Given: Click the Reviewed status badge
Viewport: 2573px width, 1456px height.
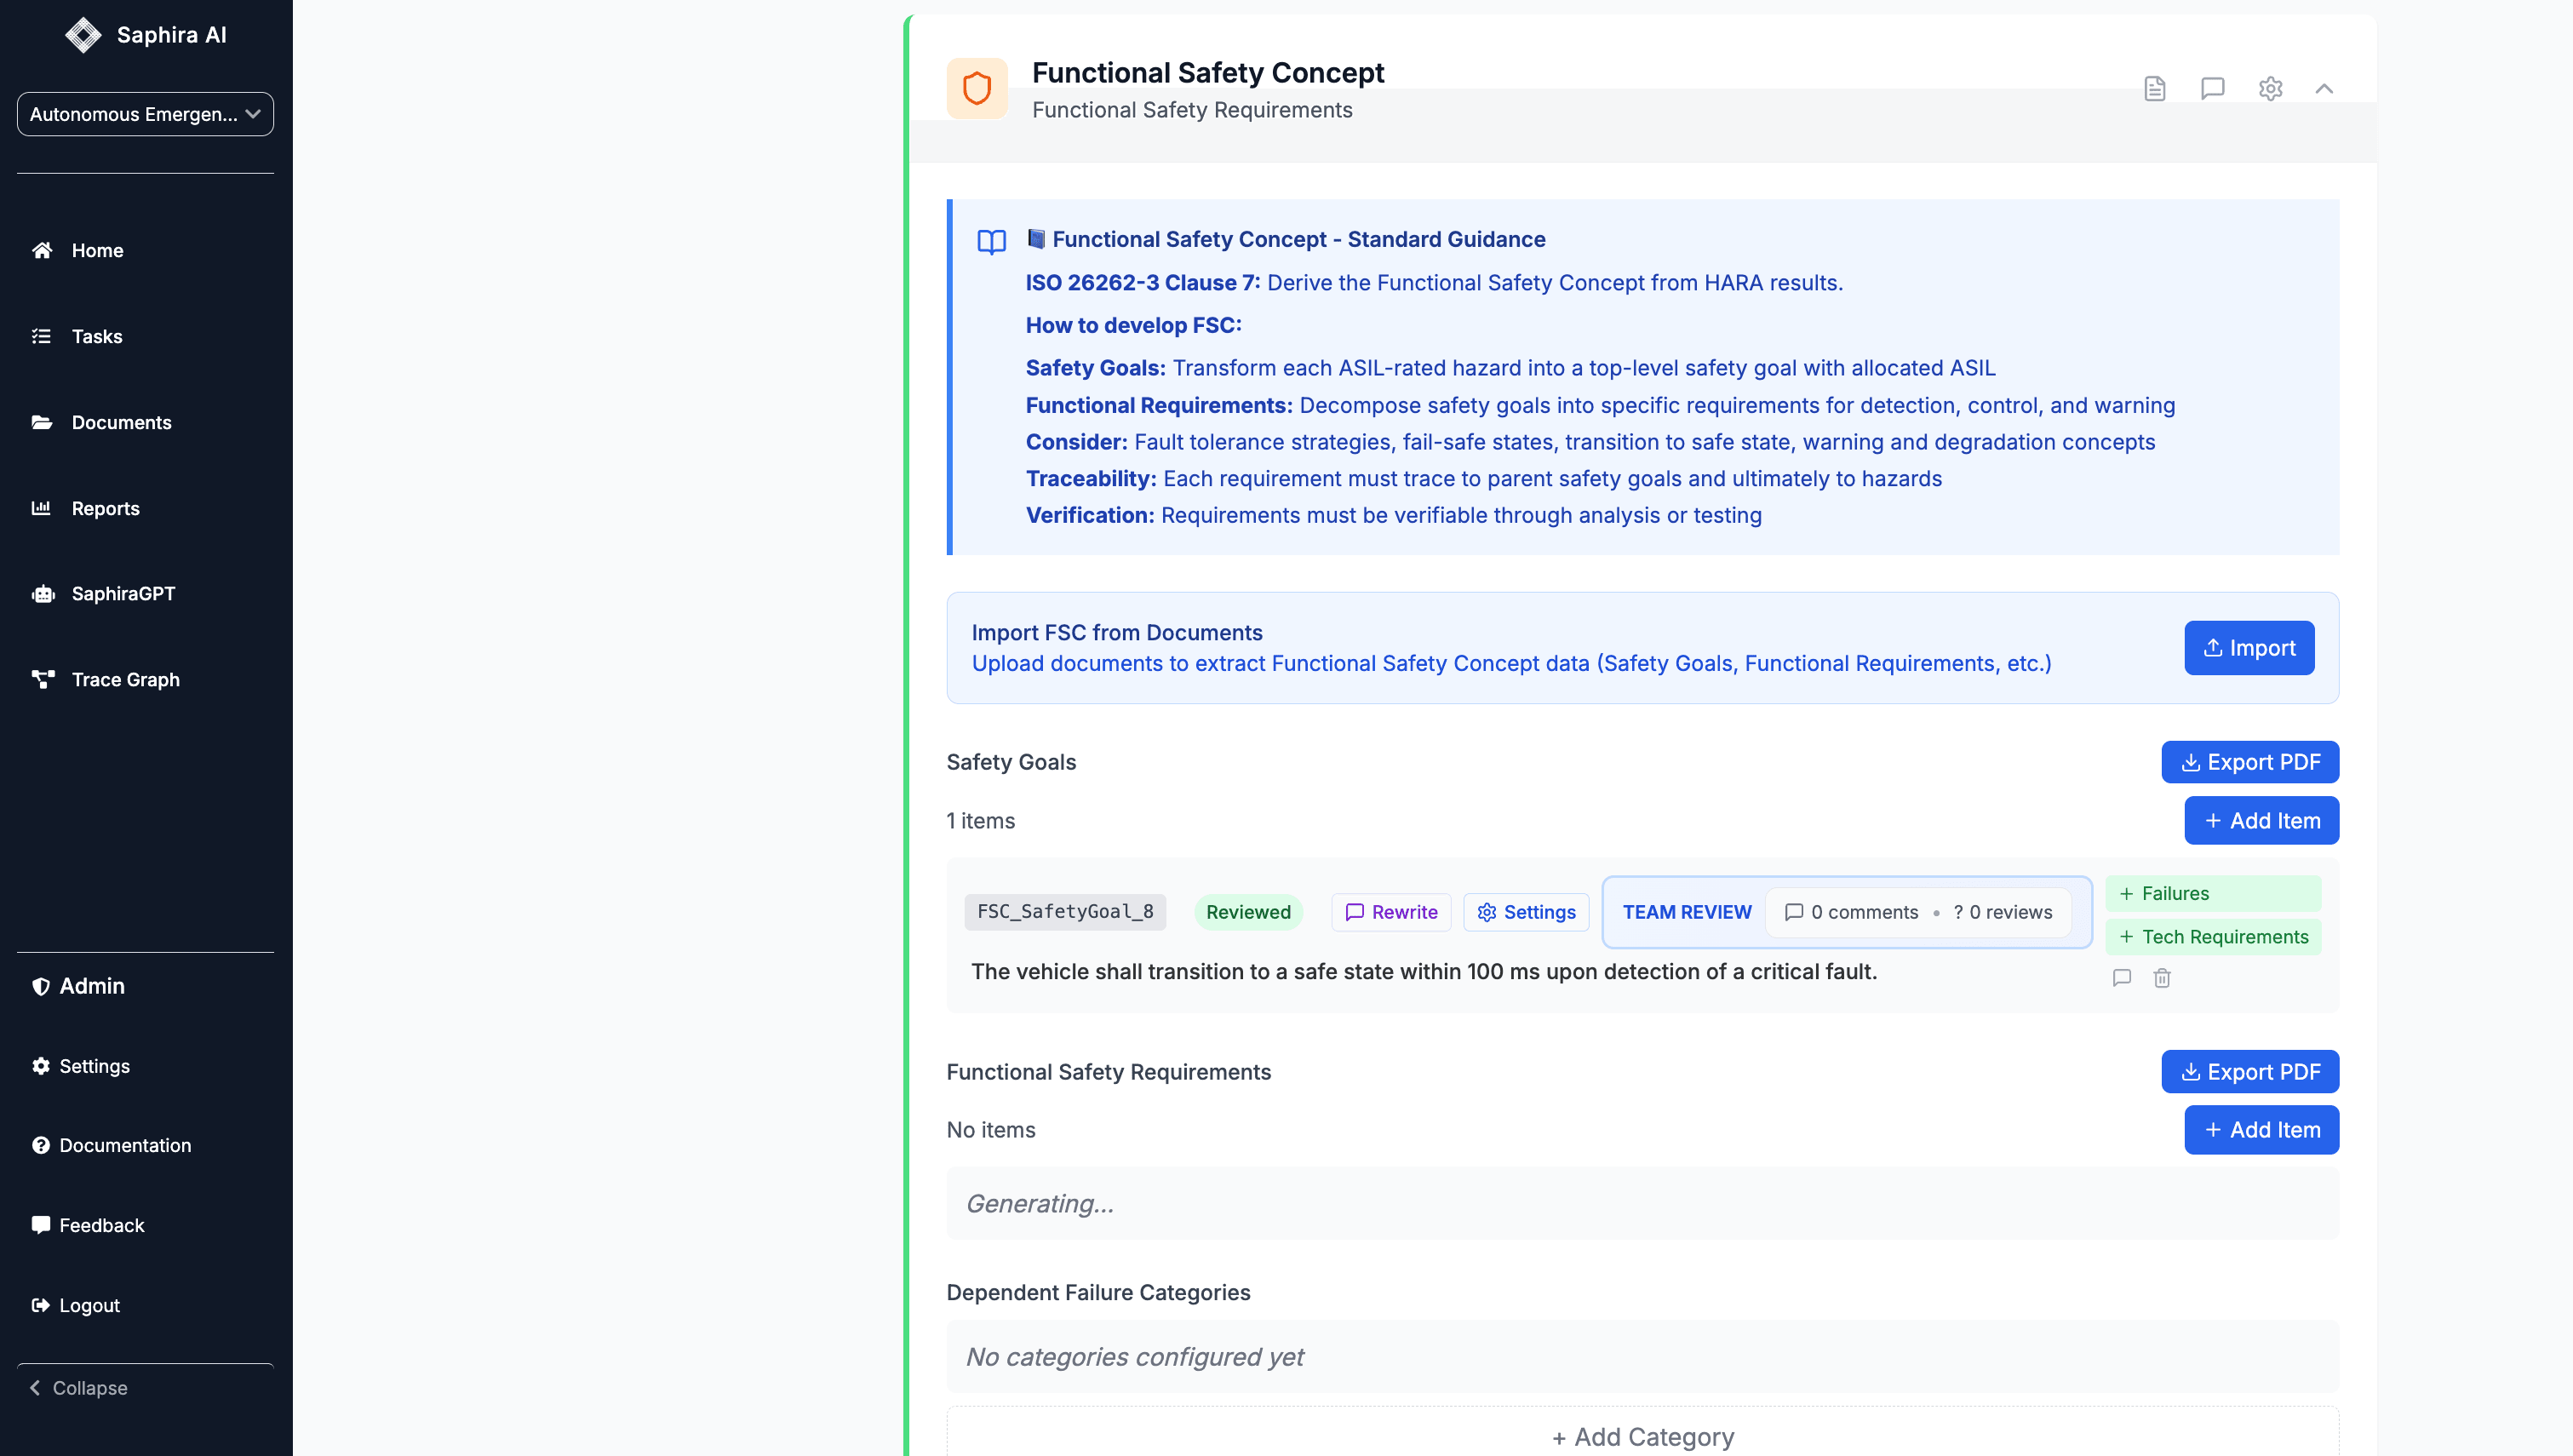Looking at the screenshot, I should [1247, 912].
